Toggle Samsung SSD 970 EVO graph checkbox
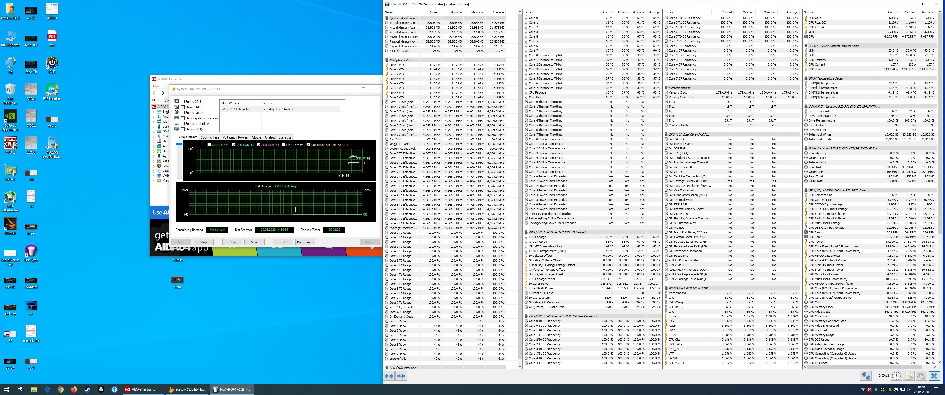This screenshot has height=395, width=945. 308,145
